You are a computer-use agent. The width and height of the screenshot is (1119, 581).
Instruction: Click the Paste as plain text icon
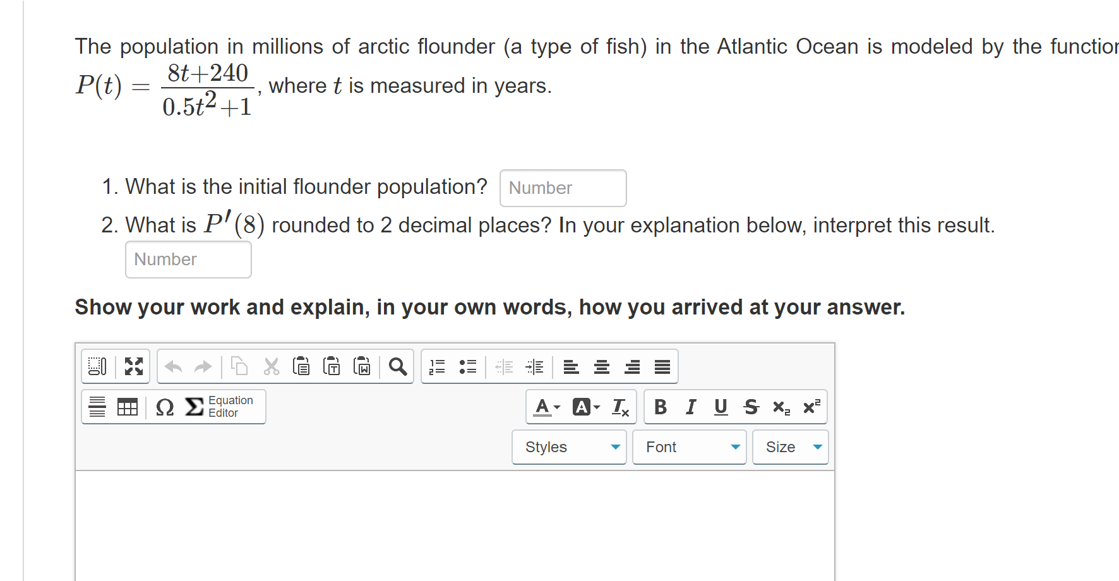331,366
